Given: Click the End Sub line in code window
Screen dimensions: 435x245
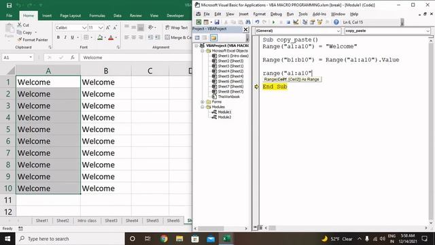Looking at the screenshot, I should [275, 86].
